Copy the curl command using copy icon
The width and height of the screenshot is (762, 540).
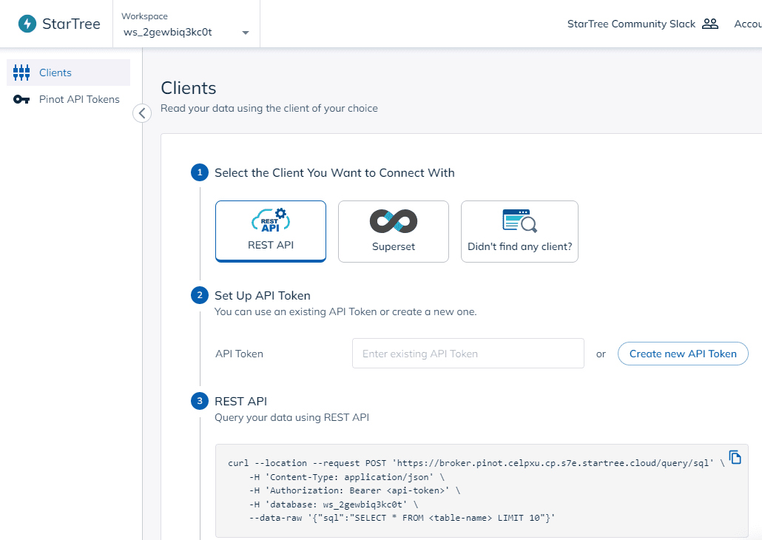(x=735, y=457)
